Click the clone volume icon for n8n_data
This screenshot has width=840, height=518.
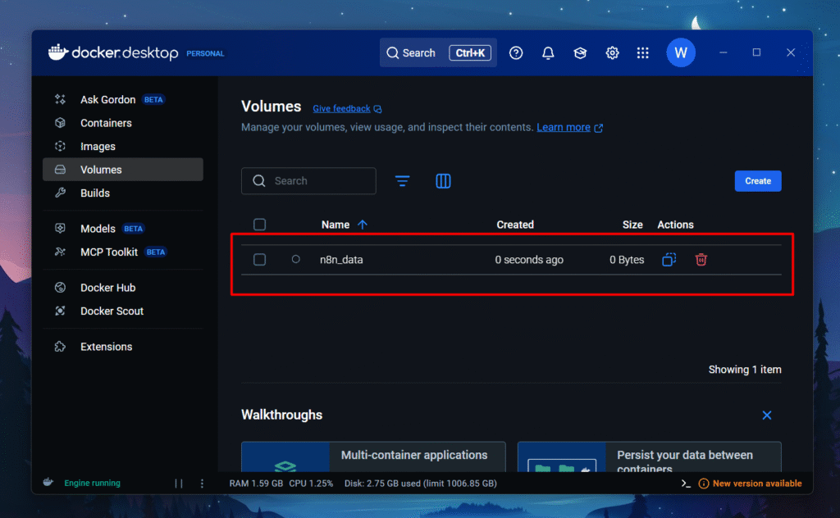coord(669,260)
